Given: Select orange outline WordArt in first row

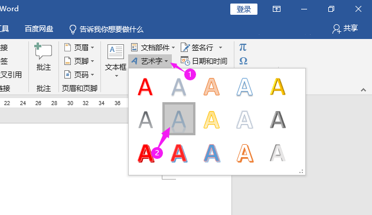Looking at the screenshot, I should coord(211,87).
